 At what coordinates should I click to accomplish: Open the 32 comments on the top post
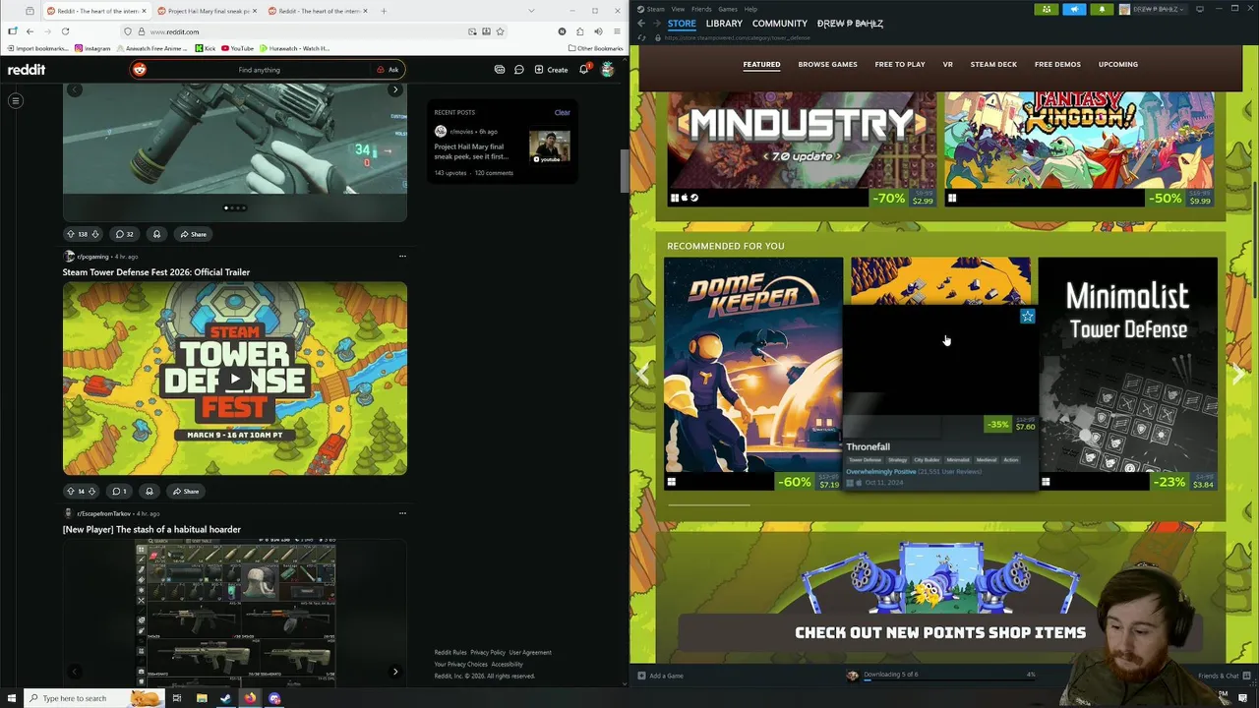pos(124,234)
